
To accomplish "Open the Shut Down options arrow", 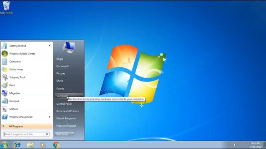I will click(72, 134).
